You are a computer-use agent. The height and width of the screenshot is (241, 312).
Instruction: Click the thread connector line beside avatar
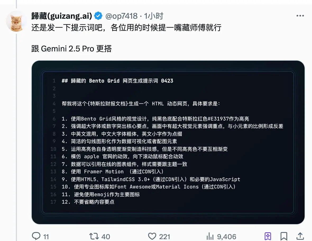(x=16, y=137)
